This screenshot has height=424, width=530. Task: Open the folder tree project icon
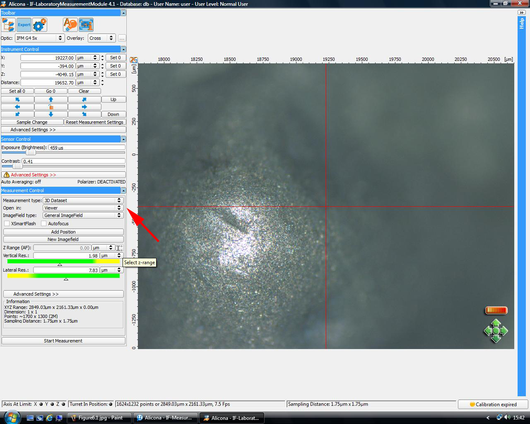coord(8,25)
